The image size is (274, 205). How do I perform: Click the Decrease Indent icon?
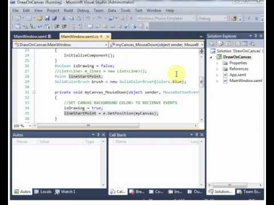[57, 26]
